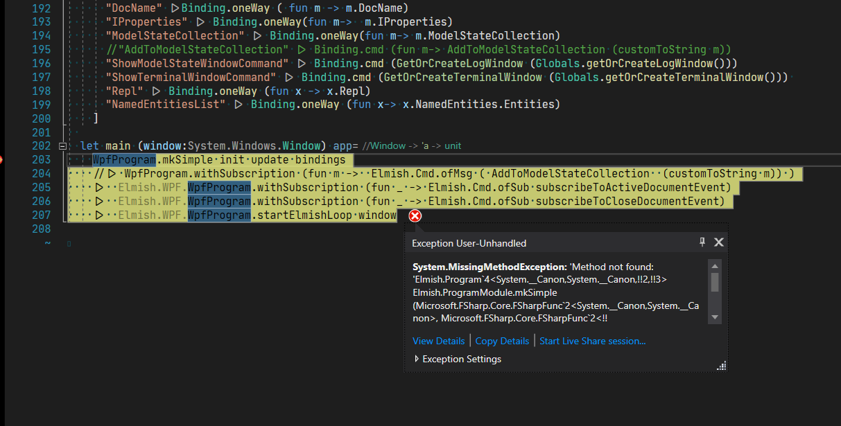Viewport: 841px width, 426px height.
Task: Click scroll up arrow in exception message
Action: coord(715,265)
